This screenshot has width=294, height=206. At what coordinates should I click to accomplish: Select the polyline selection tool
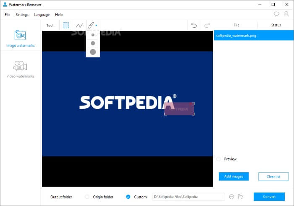tap(79, 25)
